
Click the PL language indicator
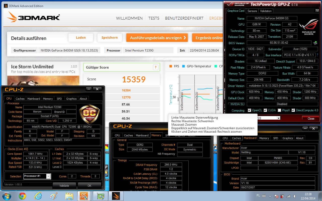point(258,195)
